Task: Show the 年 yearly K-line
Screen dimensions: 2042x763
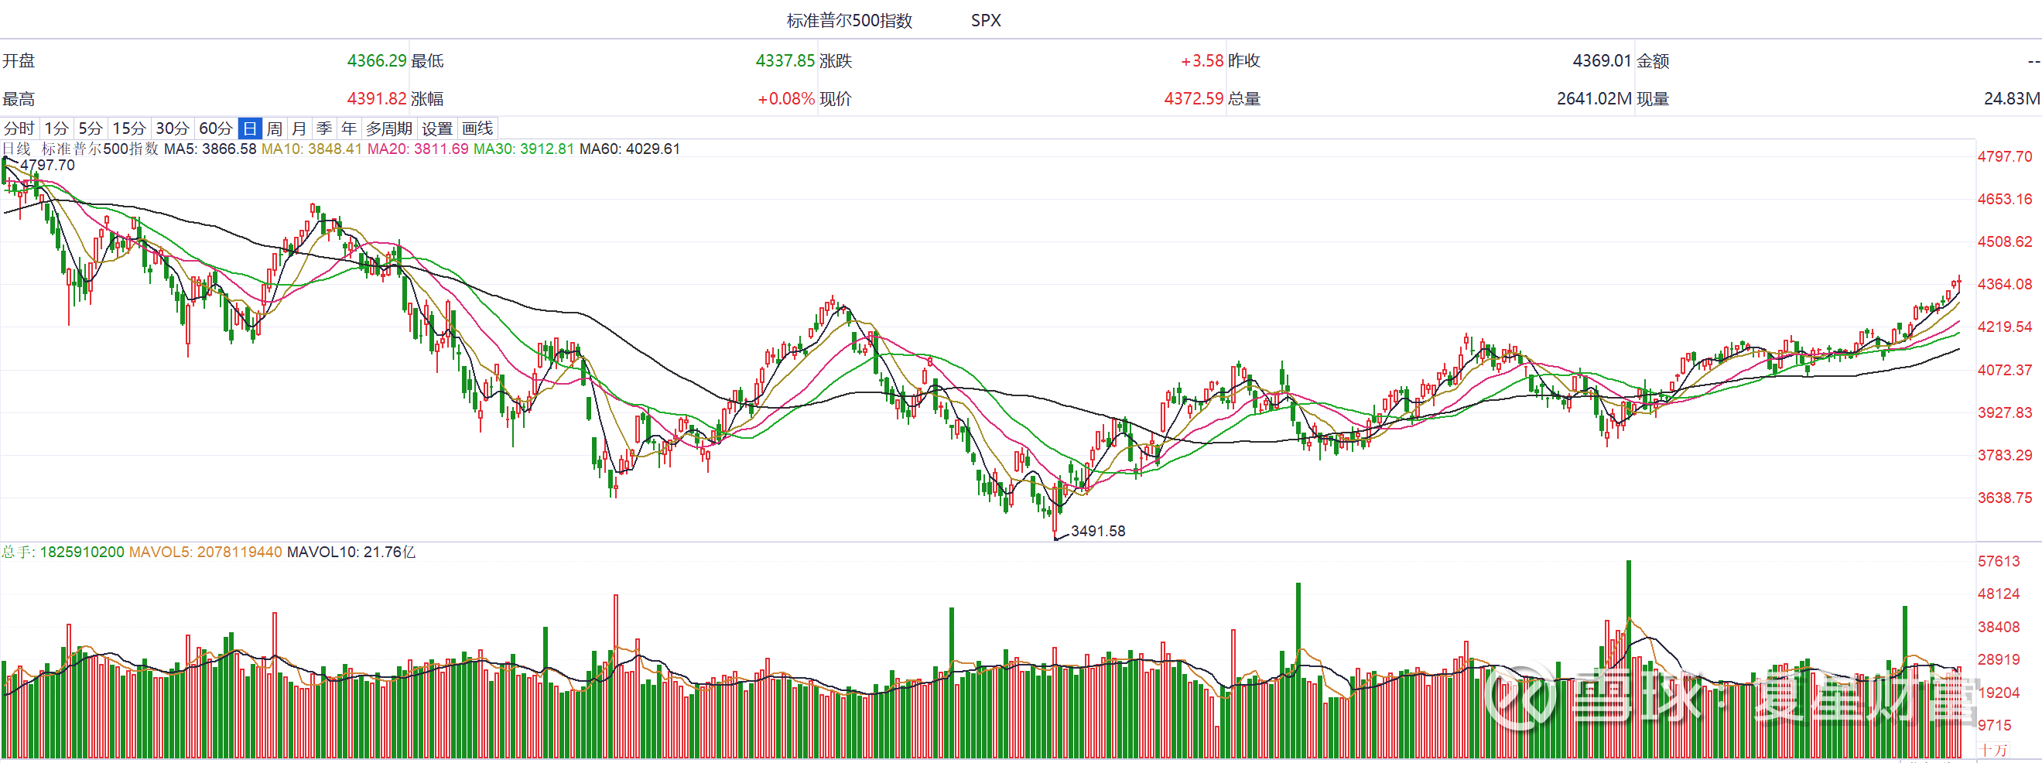Action: [349, 128]
